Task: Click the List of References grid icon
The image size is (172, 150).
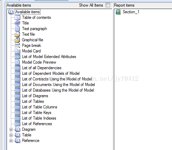Action: click(17, 124)
